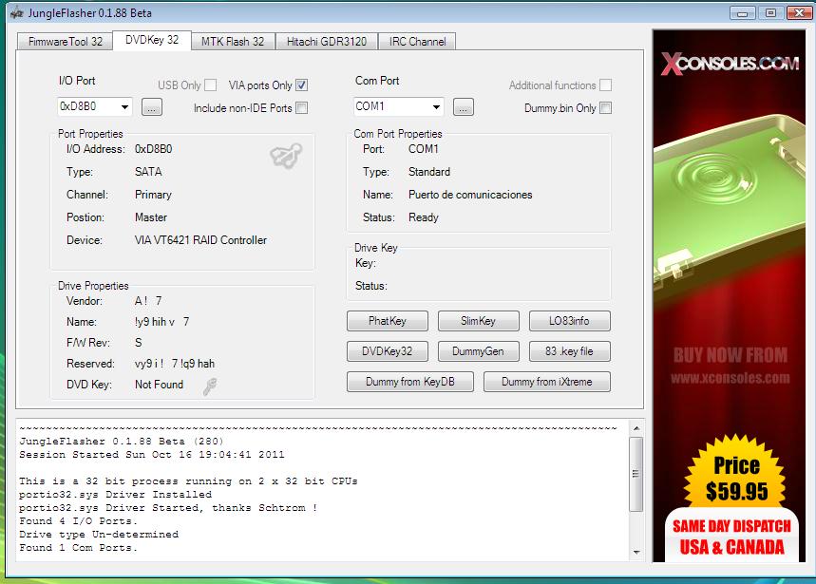Click the "Ready" status value
Image resolution: width=816 pixels, height=584 pixels.
point(424,217)
